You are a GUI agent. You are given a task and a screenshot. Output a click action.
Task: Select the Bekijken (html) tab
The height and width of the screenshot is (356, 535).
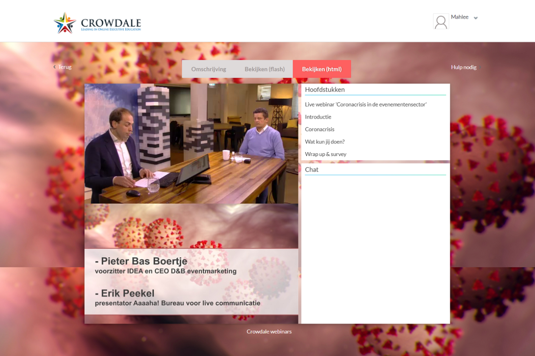click(x=322, y=69)
